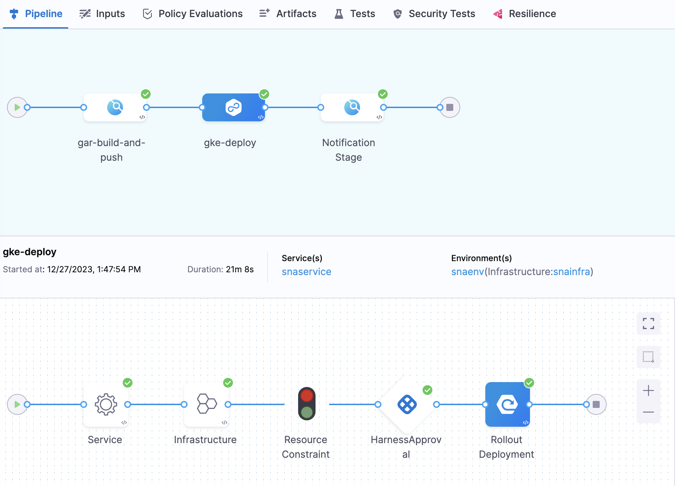The image size is (675, 486).
Task: Click the fit-to-selection canvas button
Action: [648, 357]
